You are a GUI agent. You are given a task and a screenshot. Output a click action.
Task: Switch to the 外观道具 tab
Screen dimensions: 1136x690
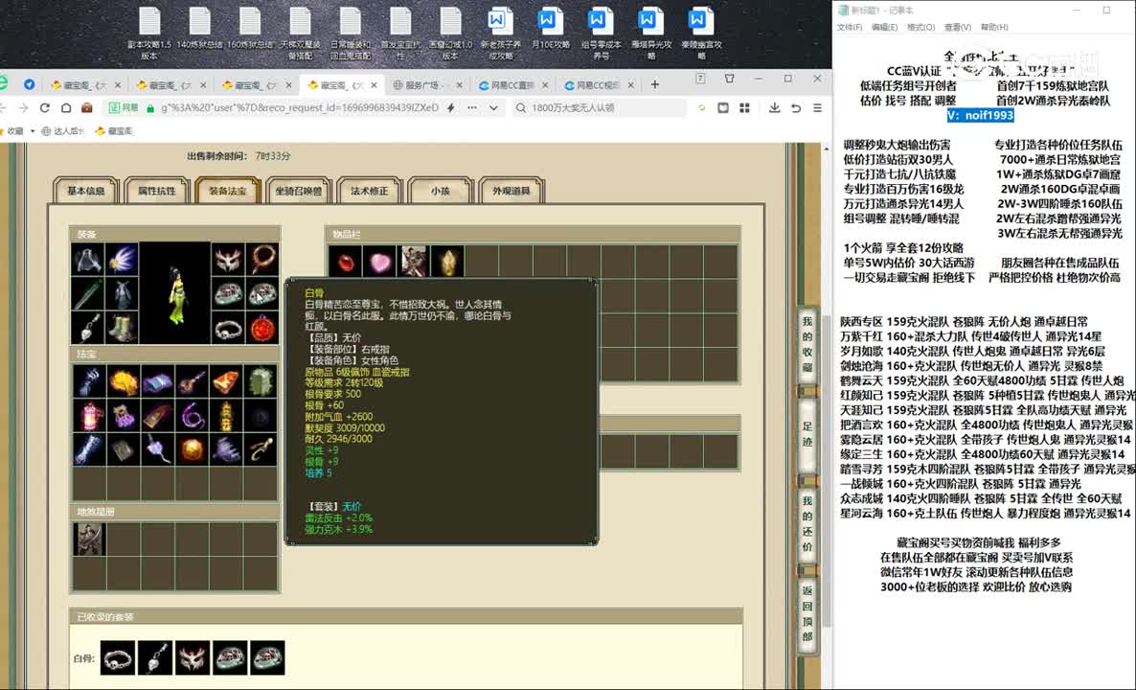point(511,191)
